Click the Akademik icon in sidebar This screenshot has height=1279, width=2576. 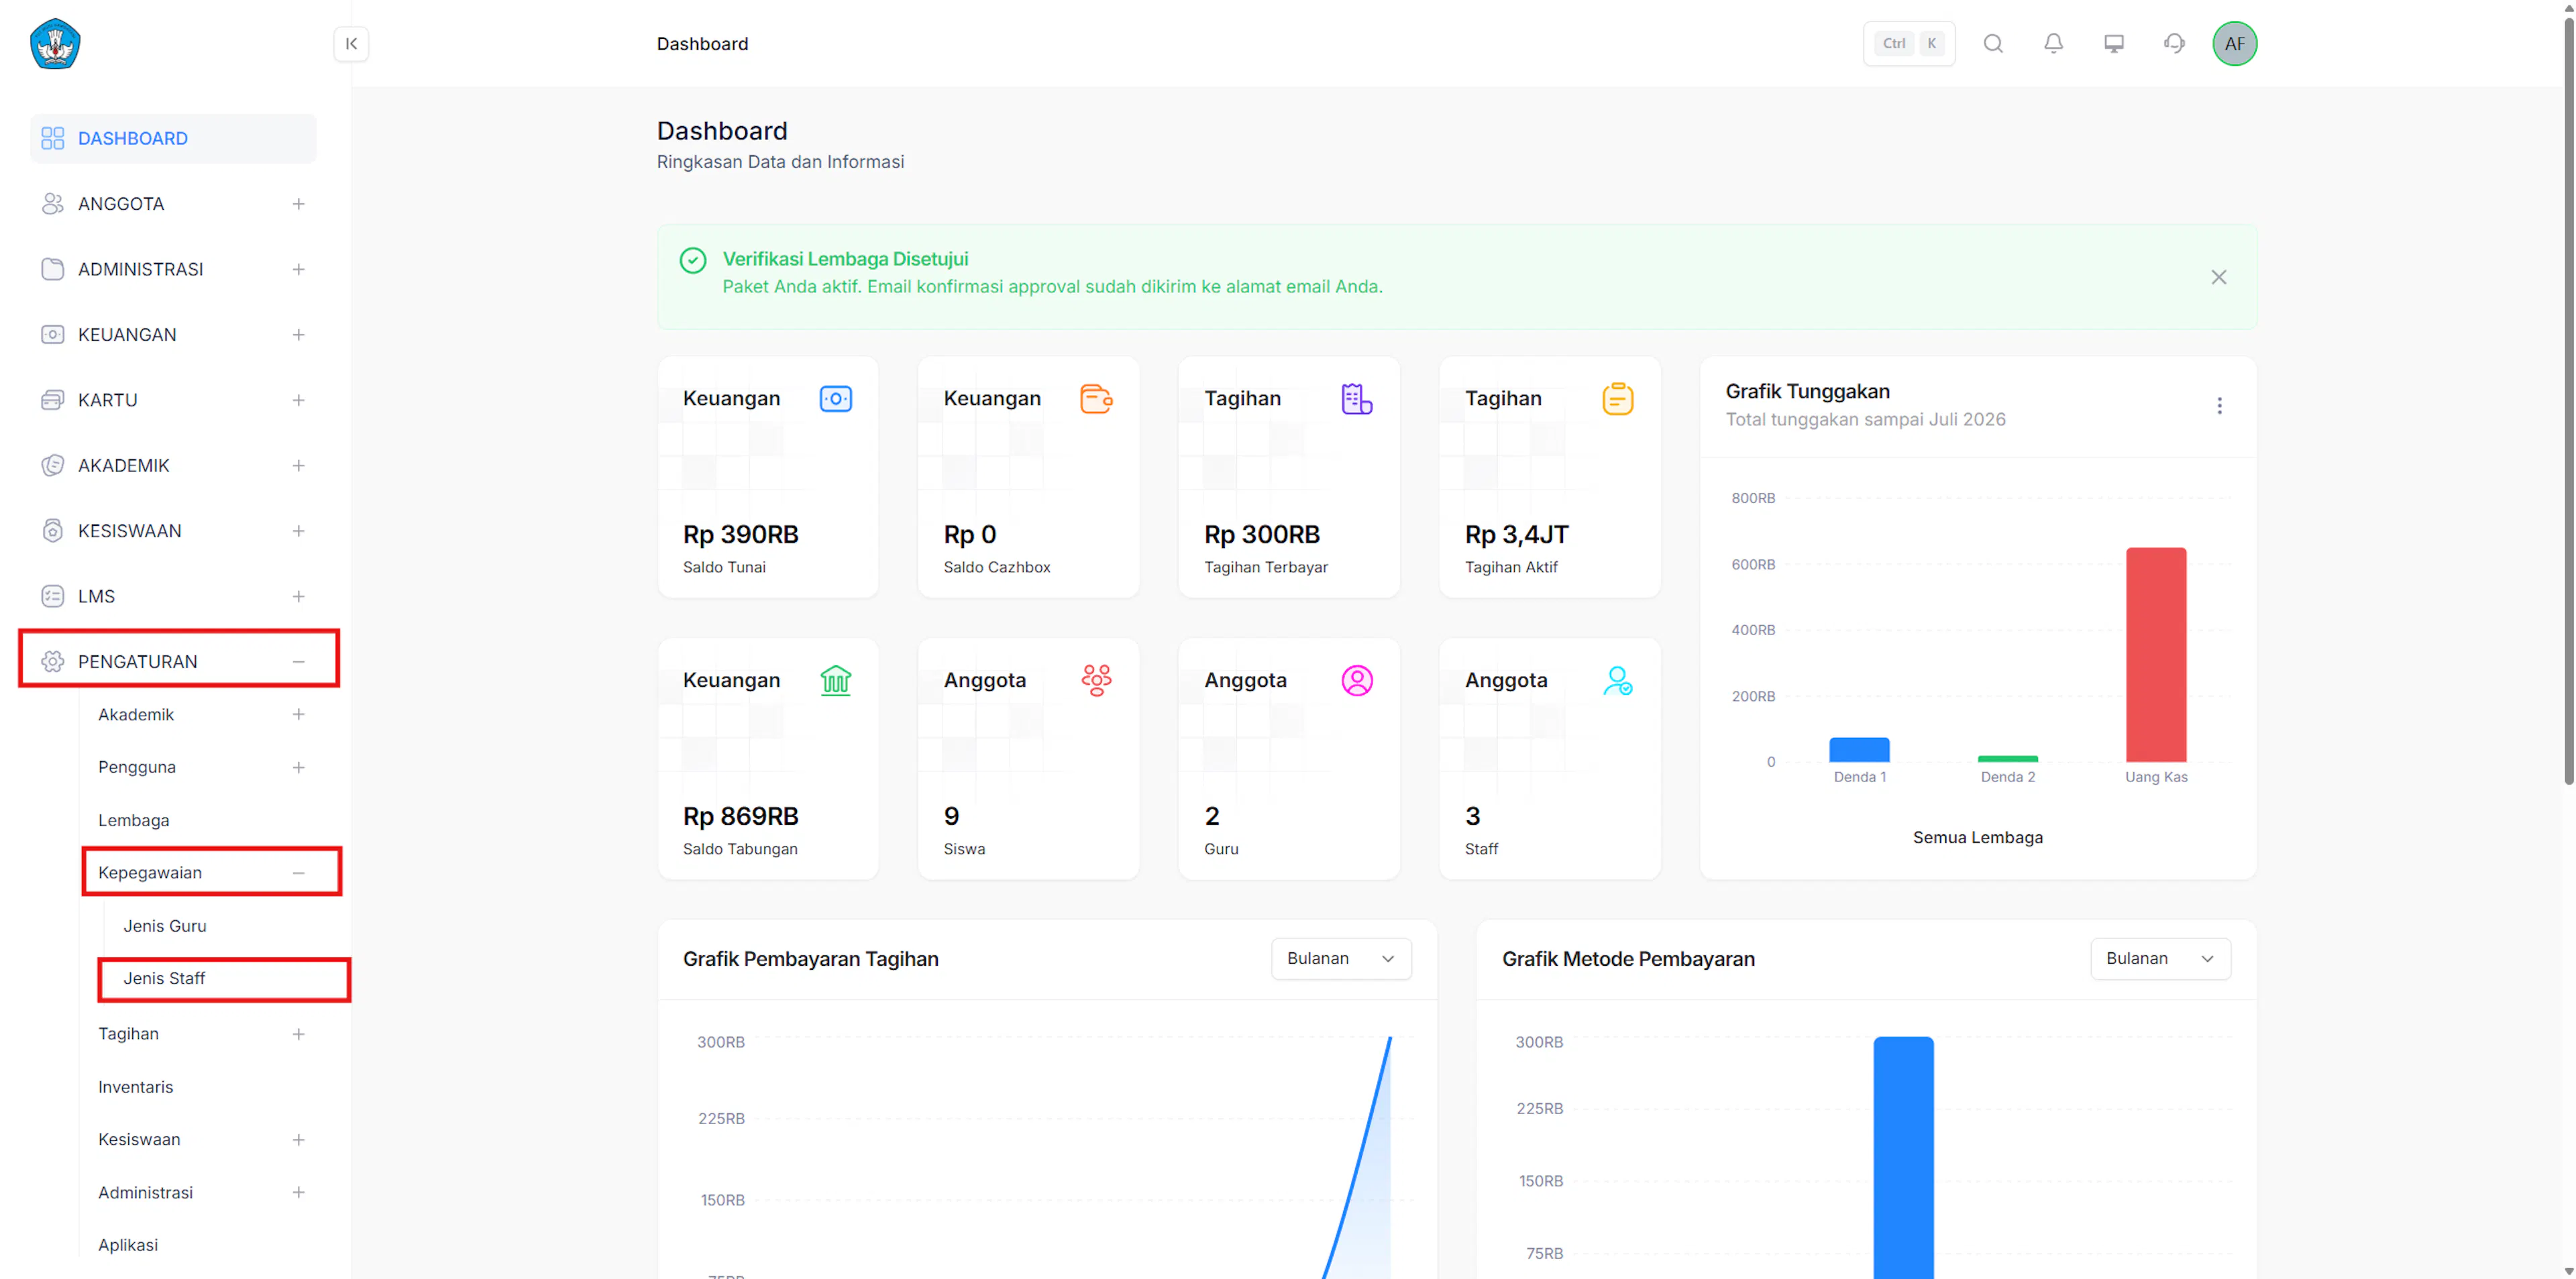tap(53, 466)
